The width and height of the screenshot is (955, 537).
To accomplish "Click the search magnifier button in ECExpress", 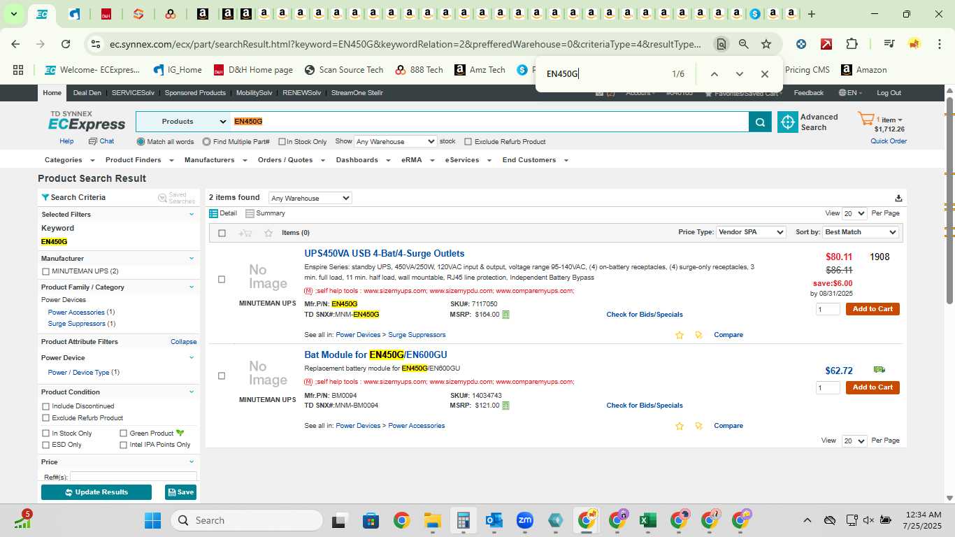I will click(760, 122).
